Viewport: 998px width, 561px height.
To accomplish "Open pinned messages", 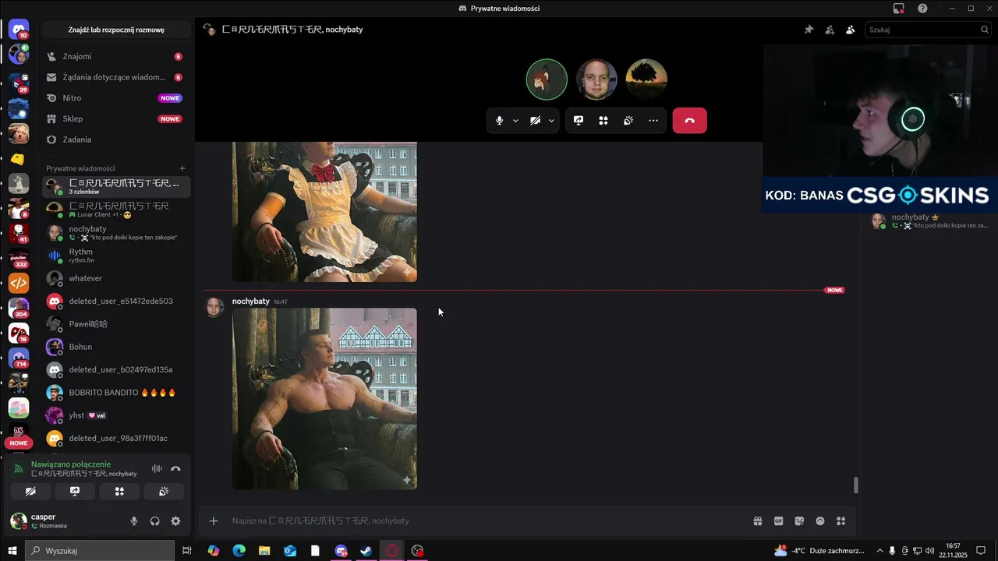I will (809, 30).
